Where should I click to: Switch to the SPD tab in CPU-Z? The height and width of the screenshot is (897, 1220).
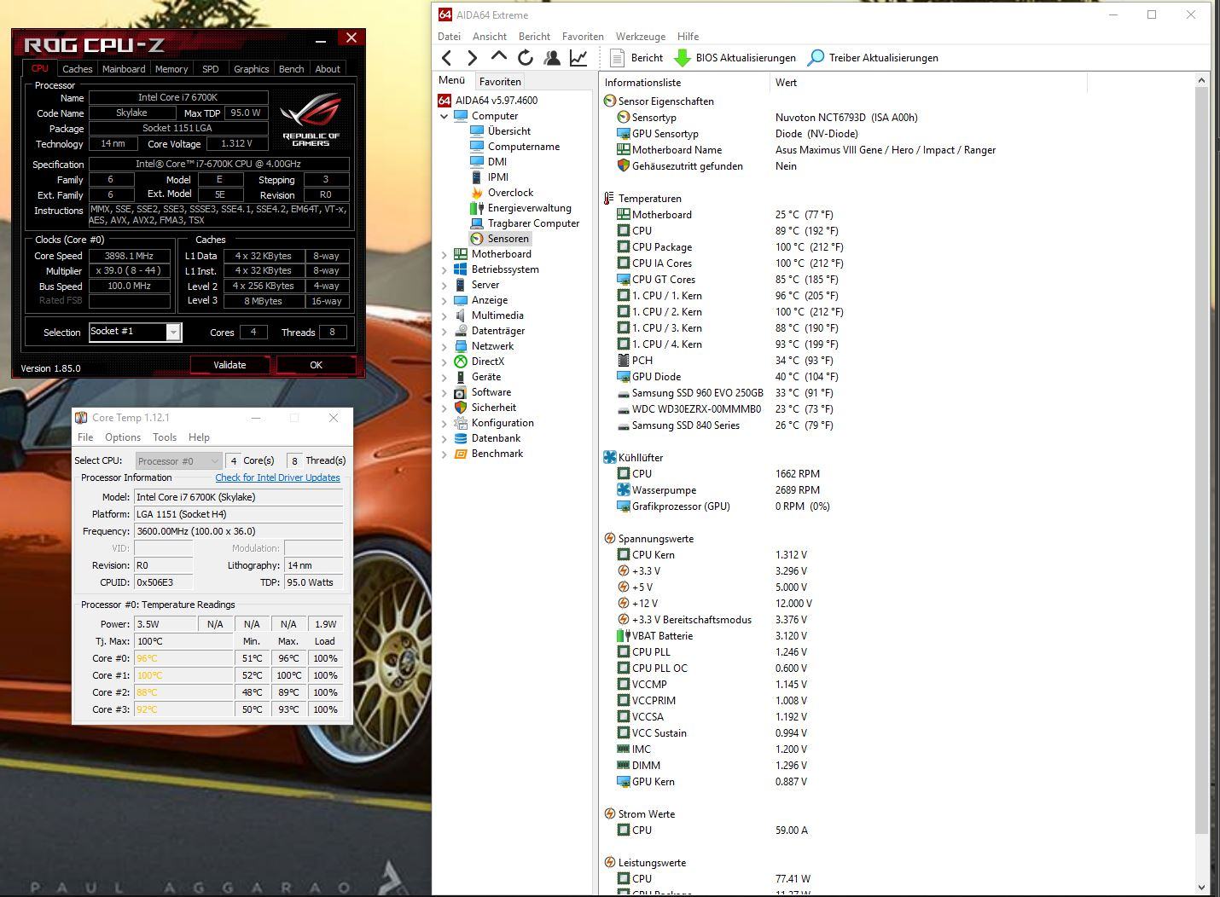210,69
